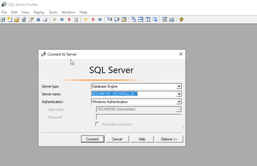Click the yellow arrow step icon
This screenshot has height=166, width=257.
pos(85,19)
